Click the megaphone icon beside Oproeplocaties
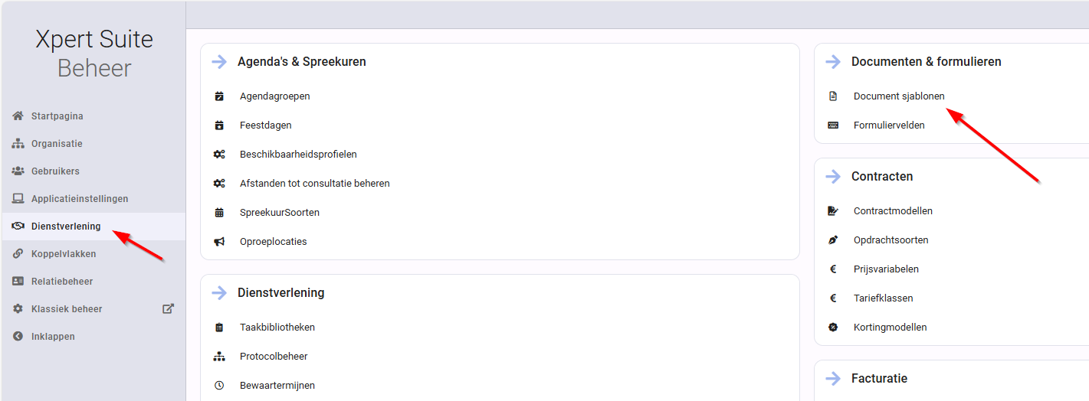Image resolution: width=1089 pixels, height=401 pixels. click(219, 242)
